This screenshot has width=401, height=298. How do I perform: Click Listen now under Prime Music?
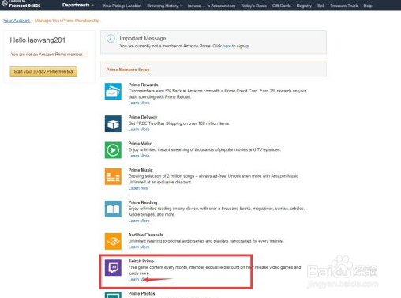tap(138, 188)
